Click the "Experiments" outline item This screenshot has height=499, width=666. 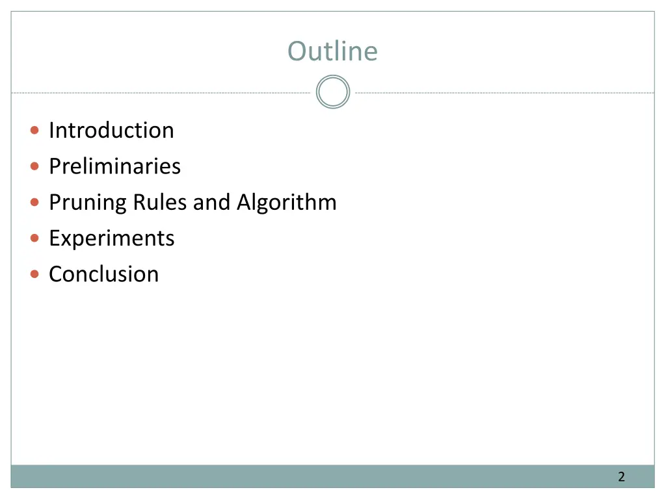pos(112,239)
